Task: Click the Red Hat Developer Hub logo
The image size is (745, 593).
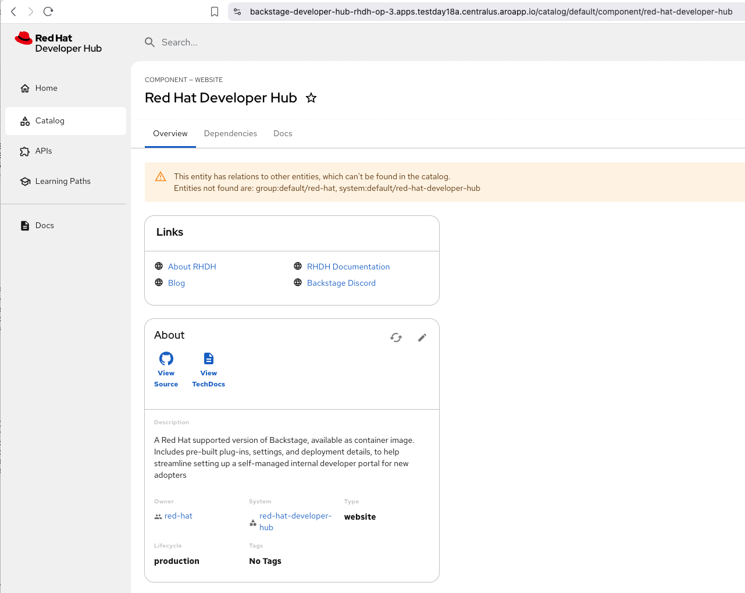Action: 58,43
